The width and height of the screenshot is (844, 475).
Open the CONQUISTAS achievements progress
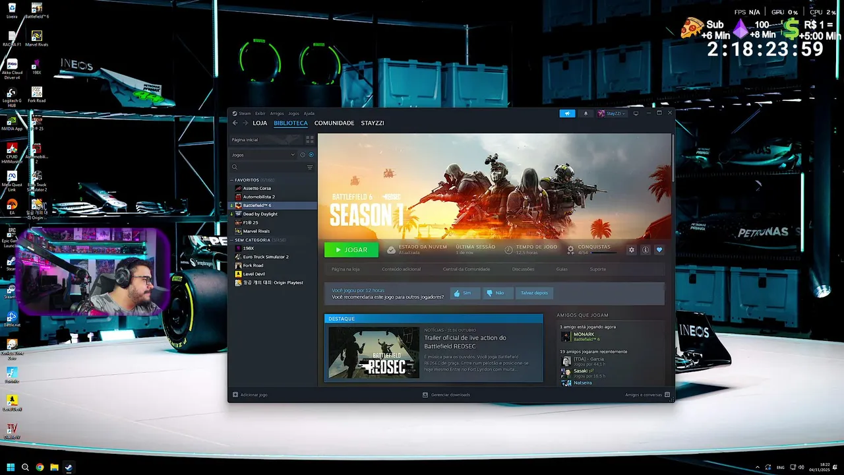593,249
